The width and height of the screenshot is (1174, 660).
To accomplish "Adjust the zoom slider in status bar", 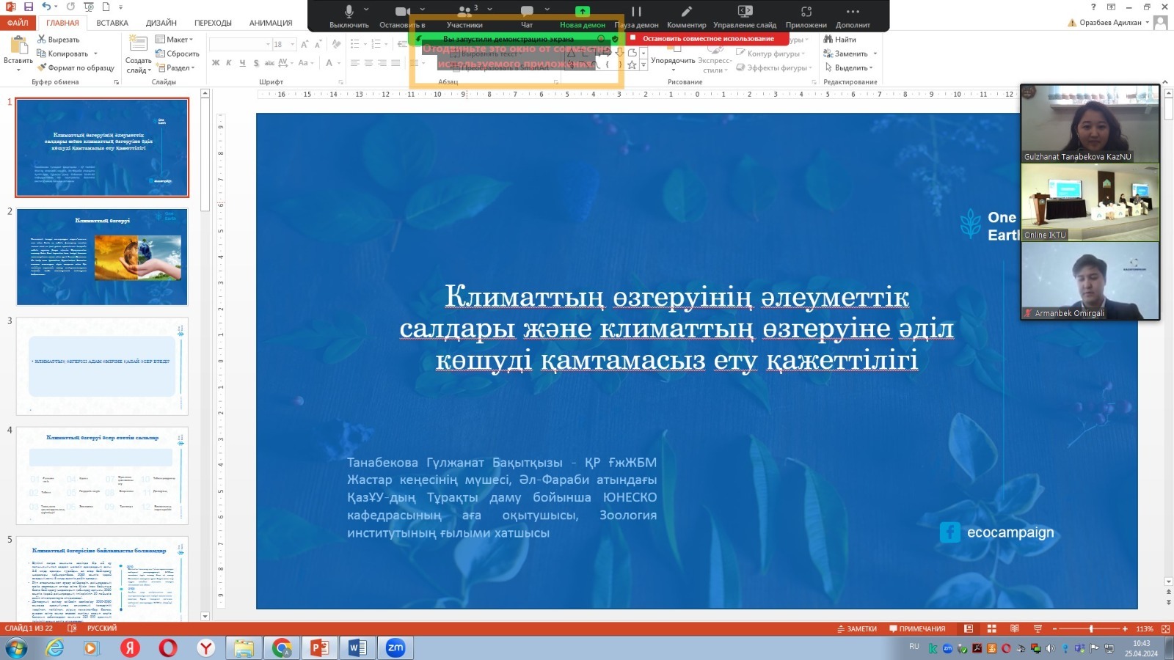I will 1091,628.
